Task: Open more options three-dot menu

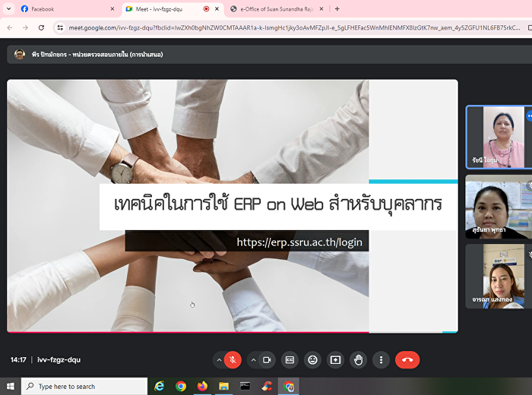Action: click(381, 360)
